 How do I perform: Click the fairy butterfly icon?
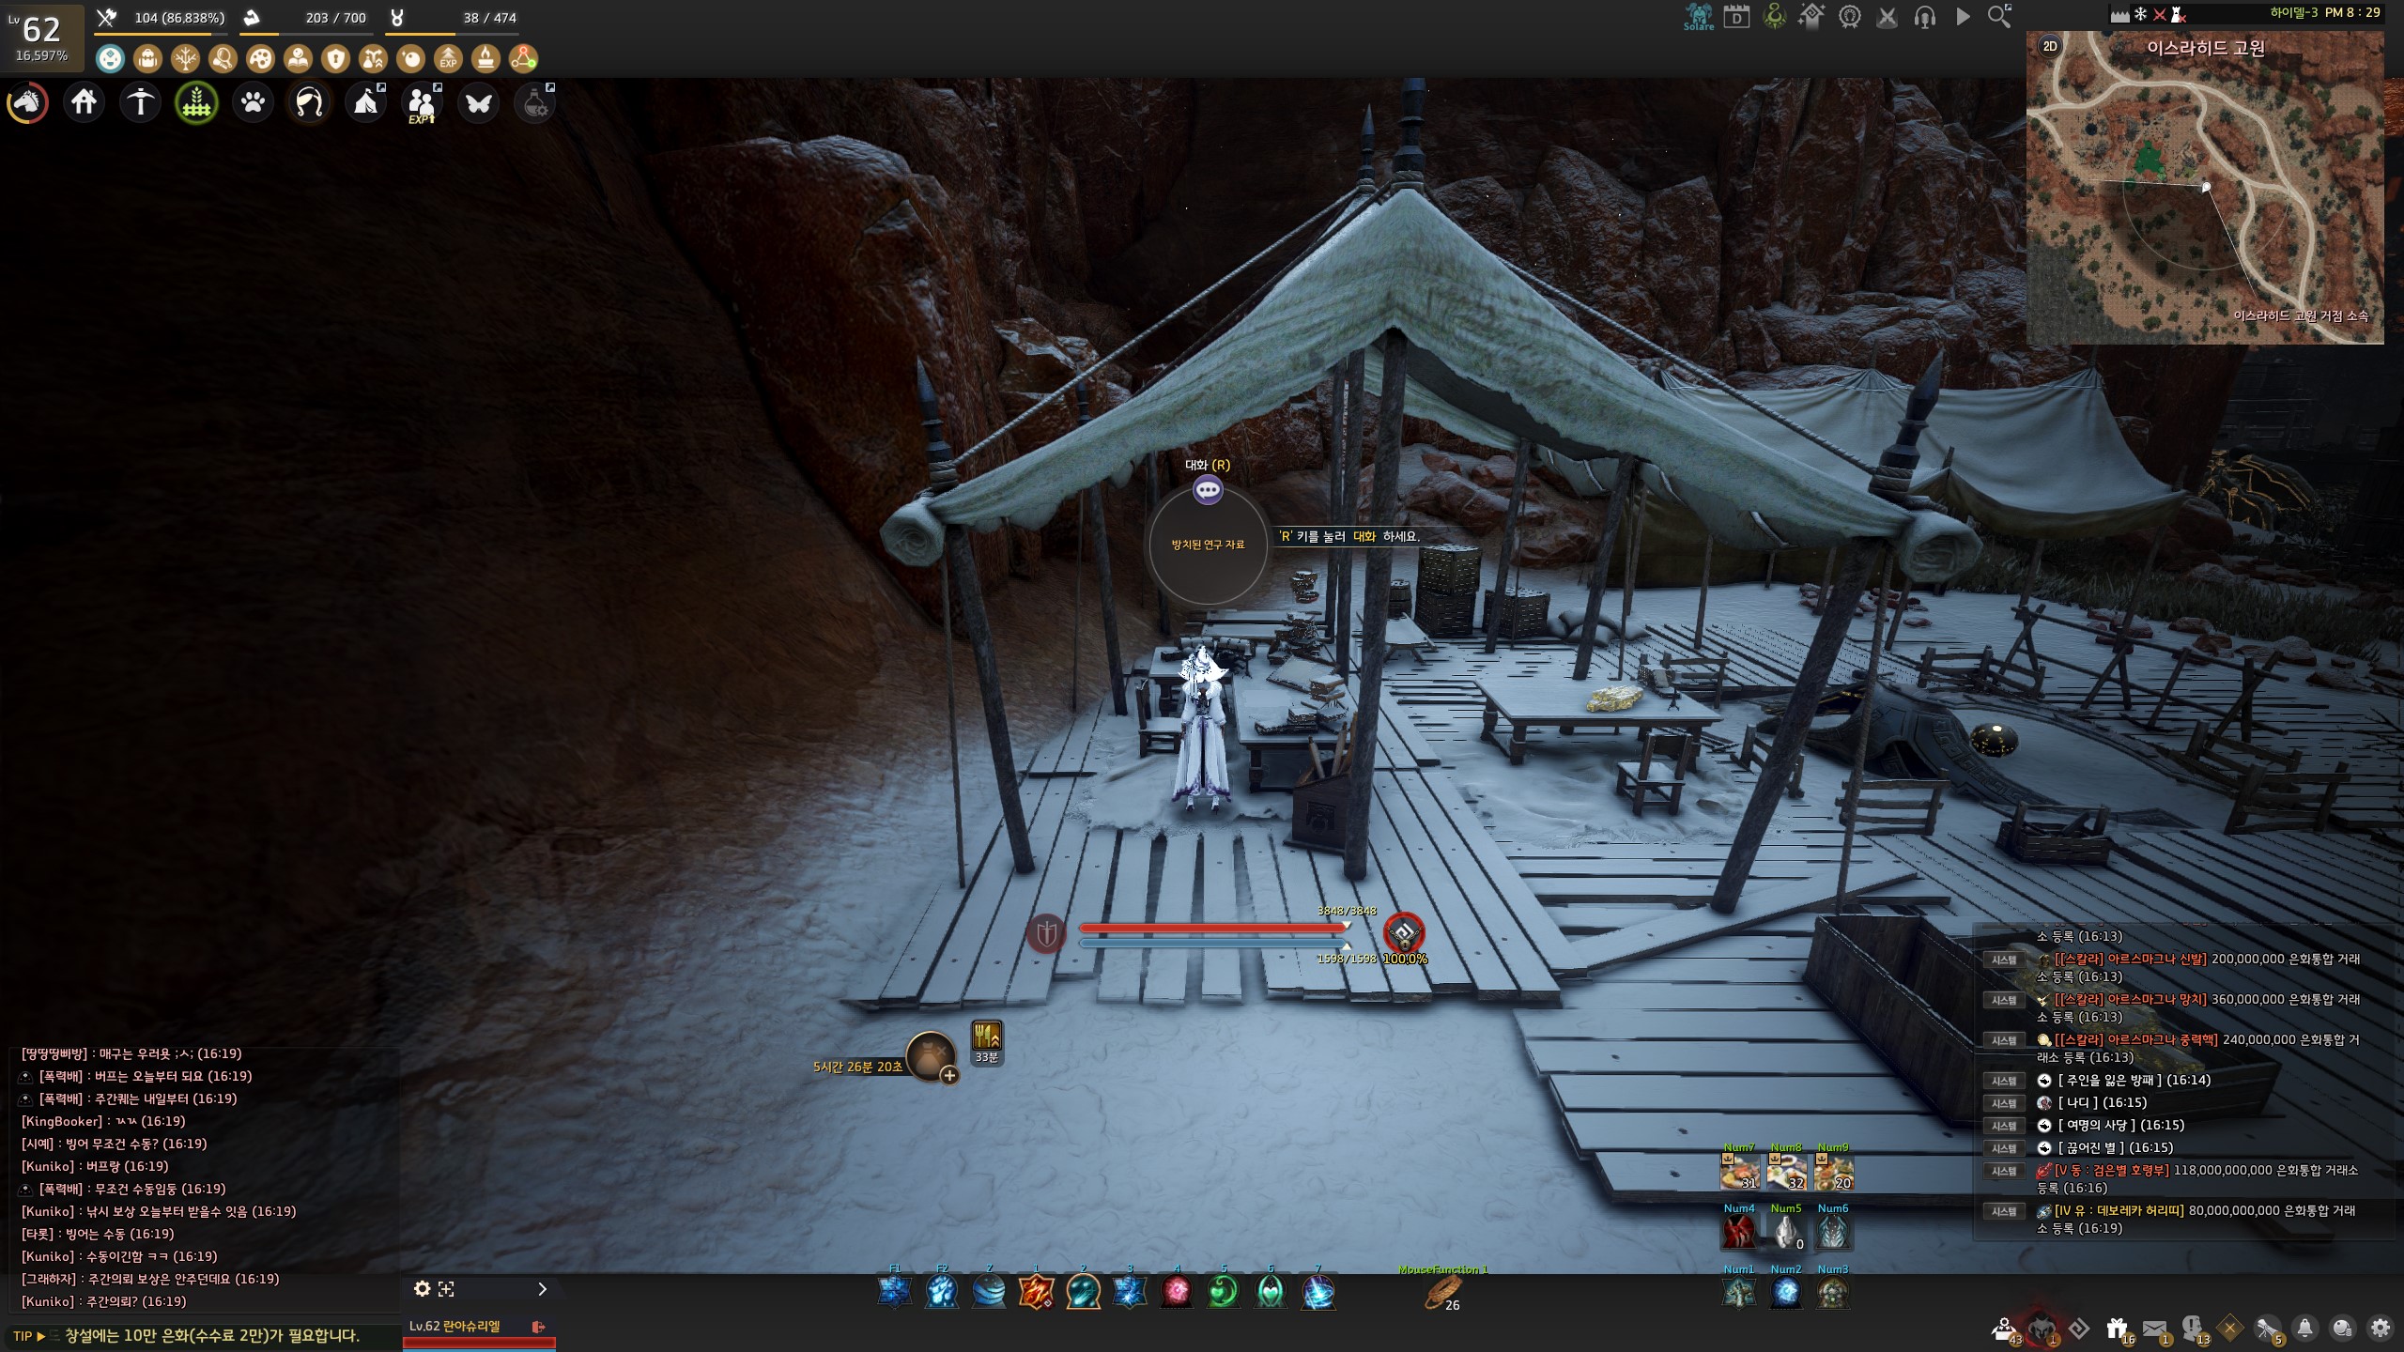click(478, 102)
